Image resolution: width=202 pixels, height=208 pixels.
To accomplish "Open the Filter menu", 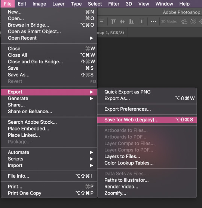I will [x=114, y=4].
